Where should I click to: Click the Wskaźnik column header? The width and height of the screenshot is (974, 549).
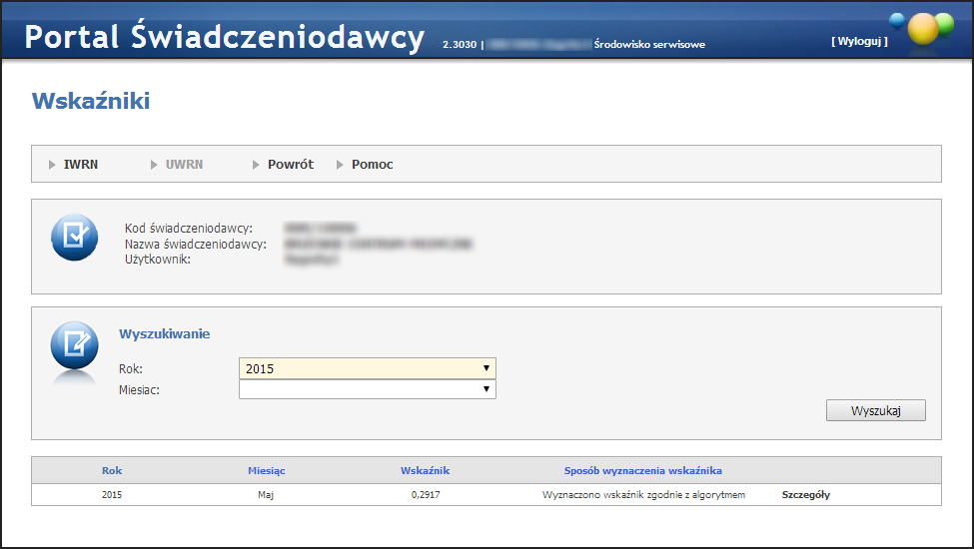[426, 470]
